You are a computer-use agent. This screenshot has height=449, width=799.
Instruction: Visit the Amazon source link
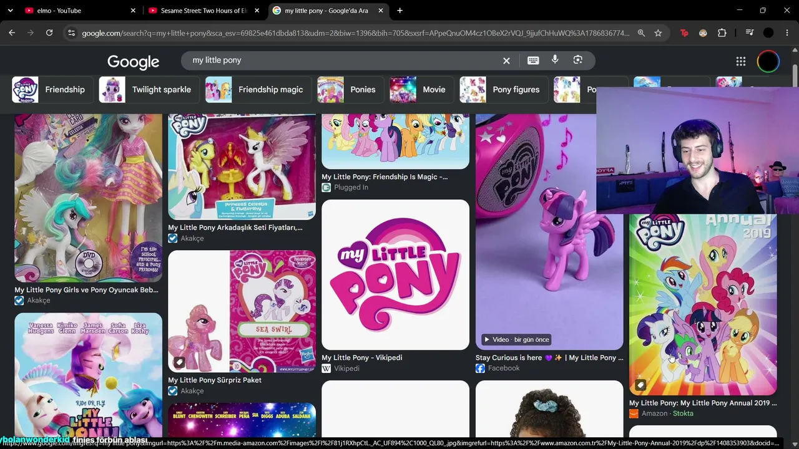tap(655, 413)
